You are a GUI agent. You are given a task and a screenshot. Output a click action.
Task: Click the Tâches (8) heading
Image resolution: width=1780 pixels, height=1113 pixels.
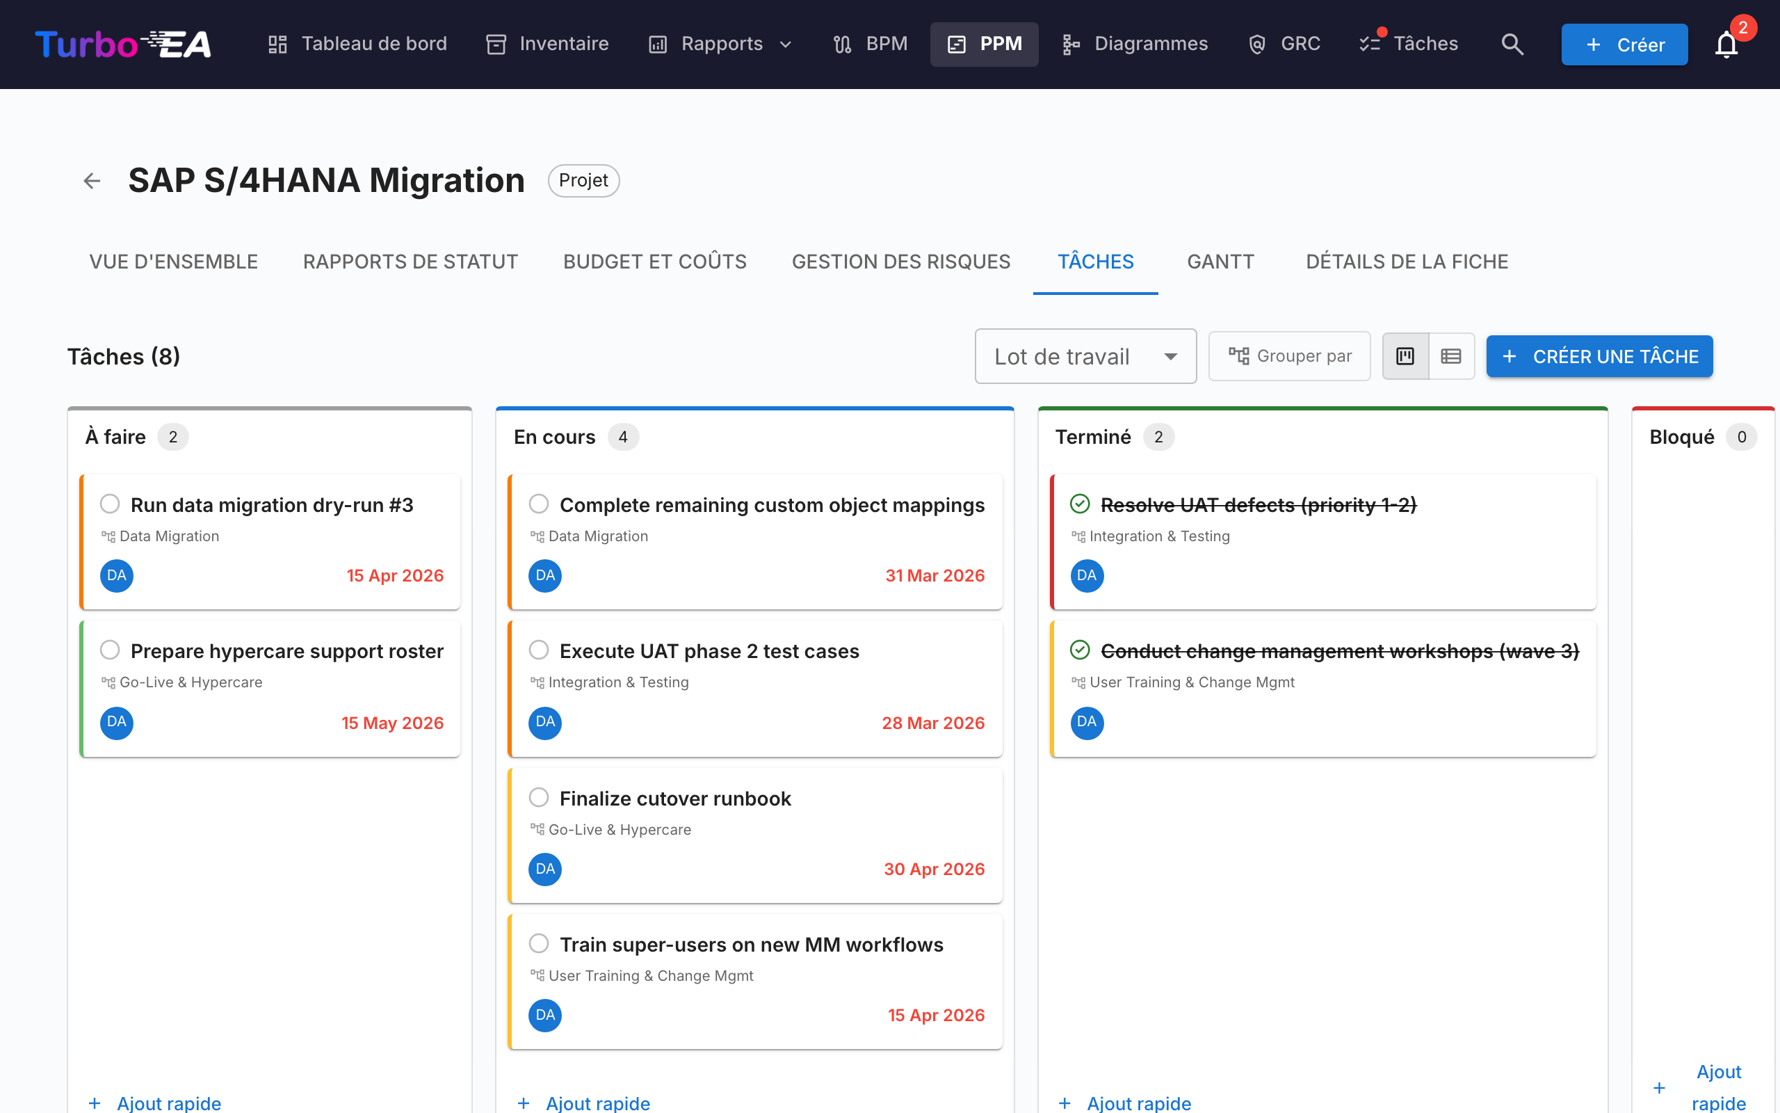(x=124, y=356)
